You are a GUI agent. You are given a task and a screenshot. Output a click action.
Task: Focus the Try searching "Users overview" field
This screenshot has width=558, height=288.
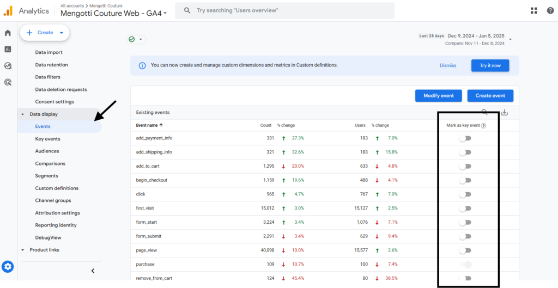coord(284,11)
